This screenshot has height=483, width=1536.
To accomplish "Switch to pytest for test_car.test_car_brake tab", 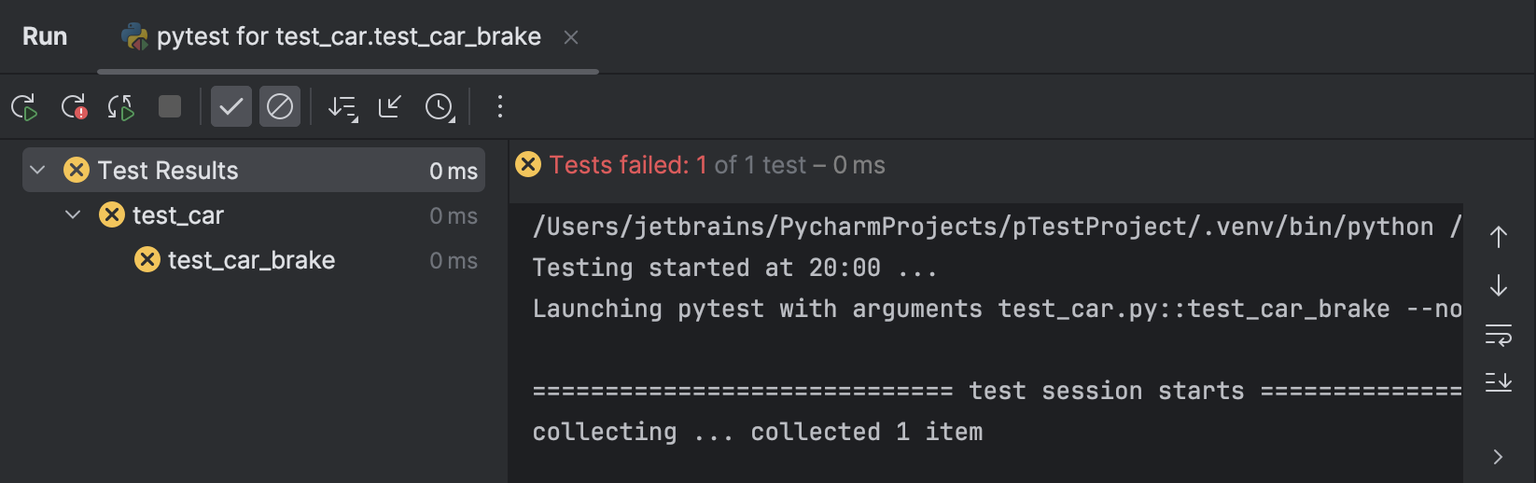I will tap(348, 36).
